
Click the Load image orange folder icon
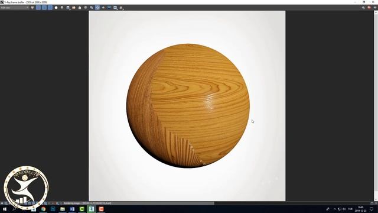pyautogui.click(x=74, y=8)
